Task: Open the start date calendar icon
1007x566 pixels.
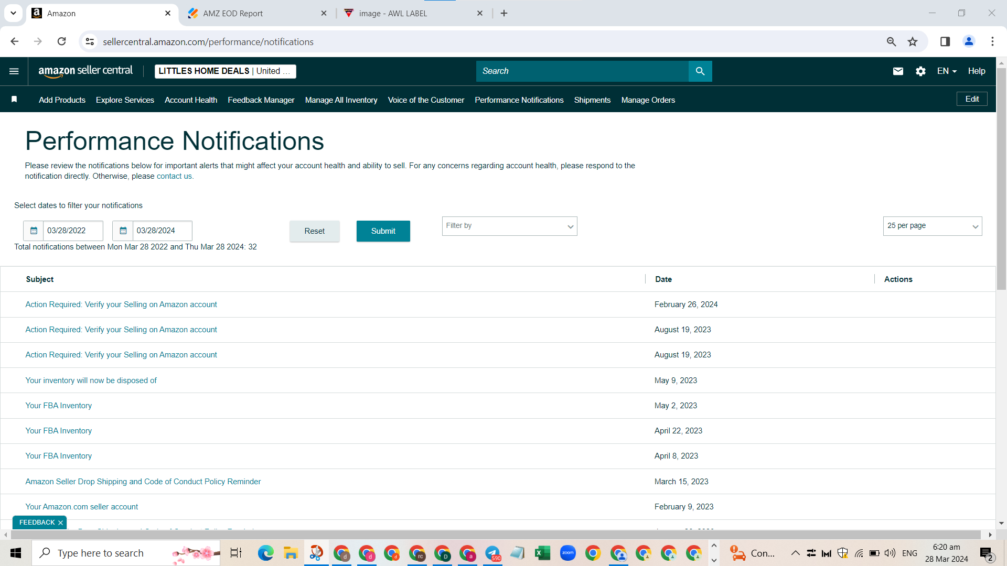Action: (x=34, y=231)
